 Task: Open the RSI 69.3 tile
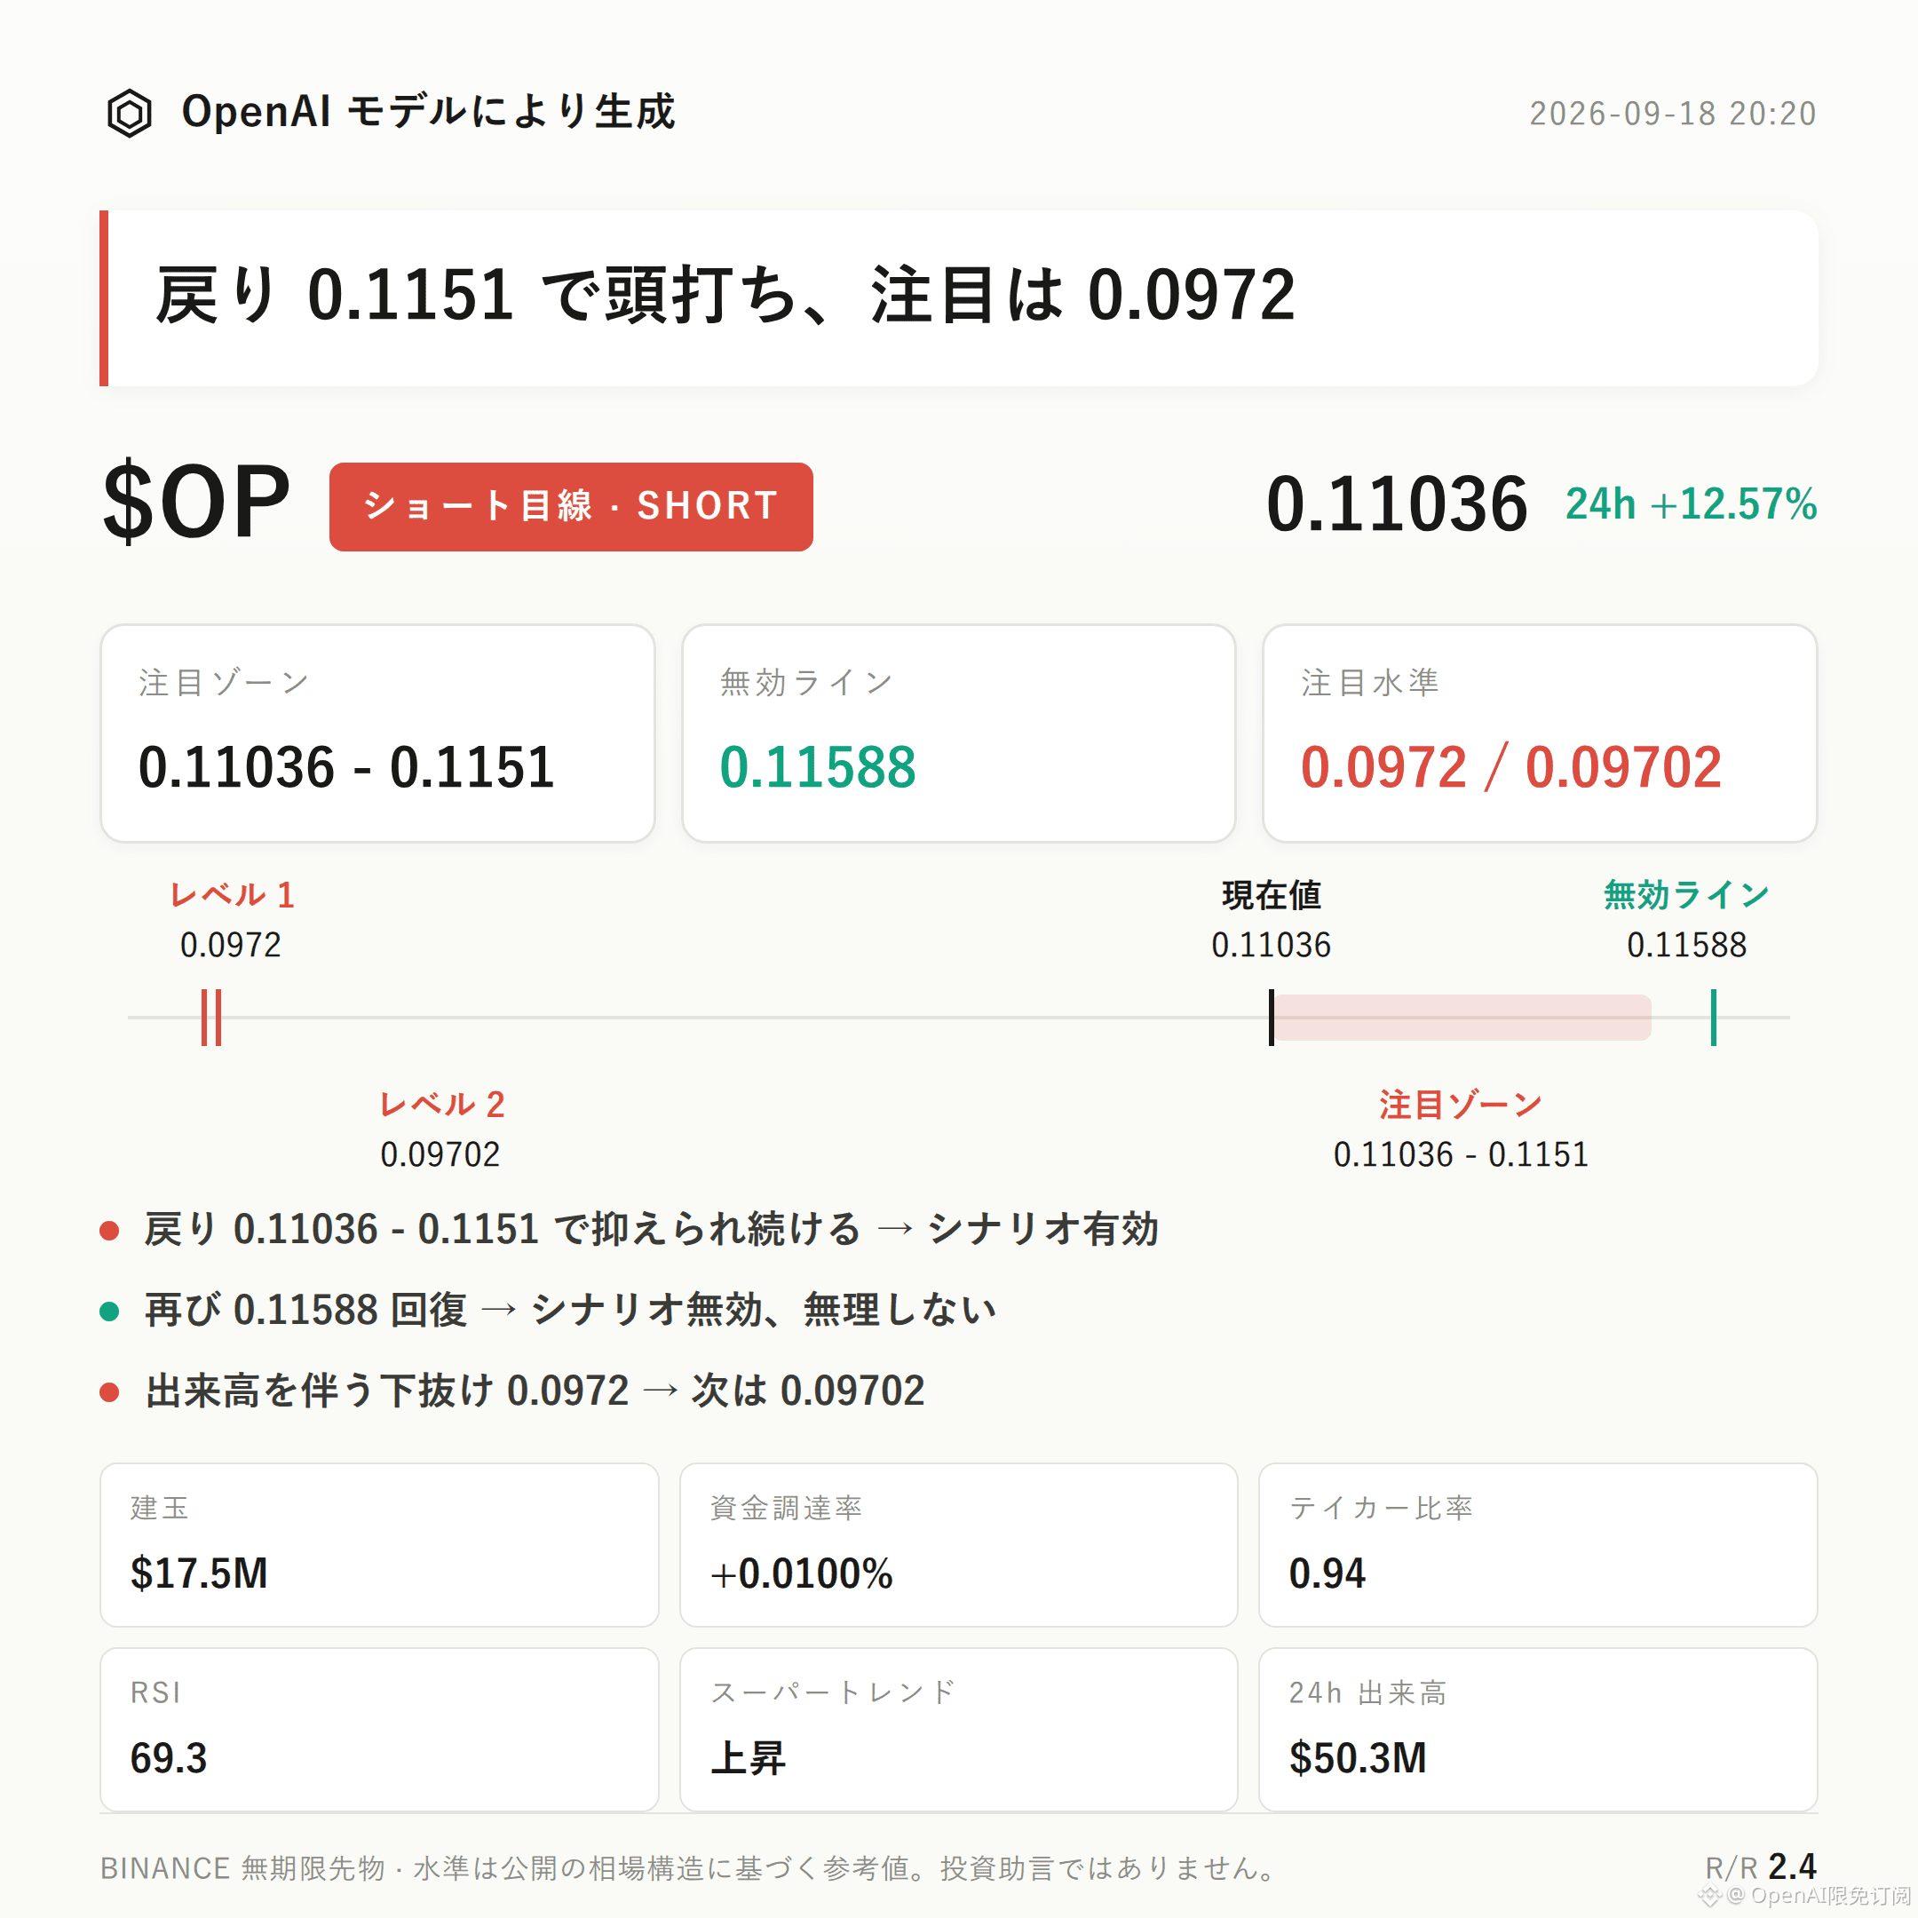pyautogui.click(x=379, y=1731)
